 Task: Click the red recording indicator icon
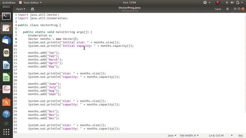pyautogui.click(x=218, y=3)
